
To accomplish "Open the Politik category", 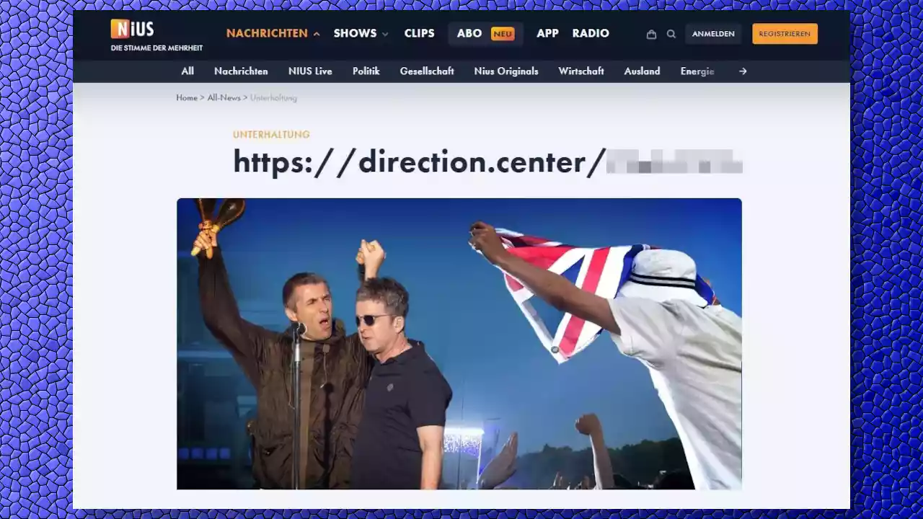I will pyautogui.click(x=366, y=71).
